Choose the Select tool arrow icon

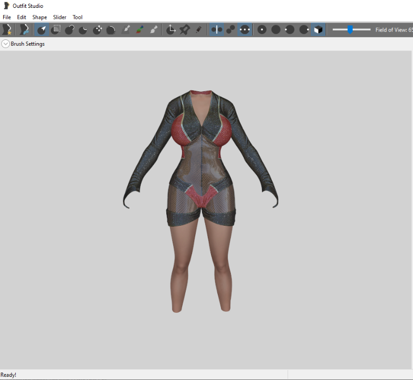point(41,29)
